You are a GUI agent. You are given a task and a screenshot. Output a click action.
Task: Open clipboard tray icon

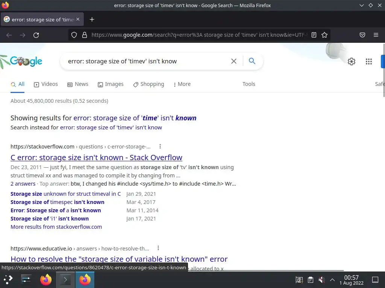310,280
